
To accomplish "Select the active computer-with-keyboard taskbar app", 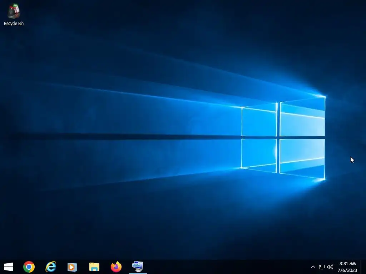I will 138,267.
